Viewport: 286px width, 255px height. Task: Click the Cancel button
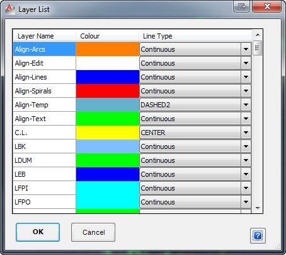click(x=93, y=232)
